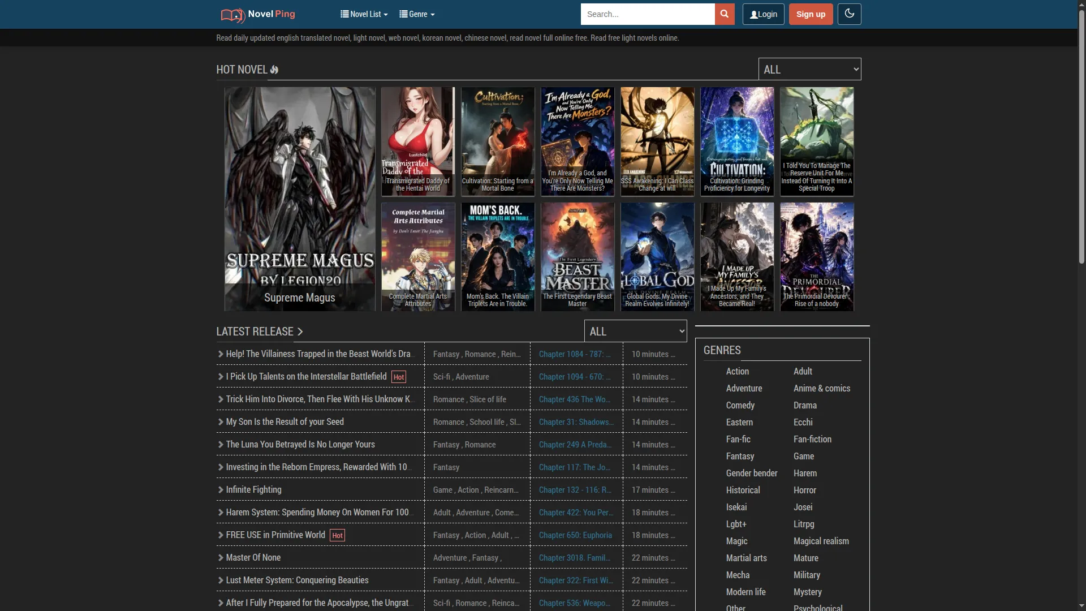The image size is (1086, 611).
Task: Click the Hot tag beside FREE USE
Action: (x=337, y=535)
